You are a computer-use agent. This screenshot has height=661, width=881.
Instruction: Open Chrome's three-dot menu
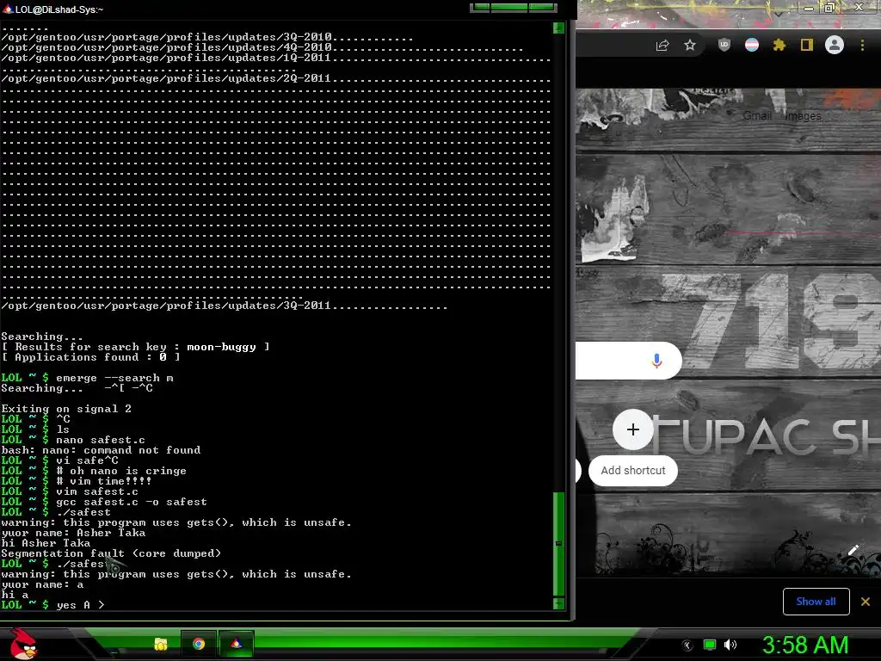862,45
